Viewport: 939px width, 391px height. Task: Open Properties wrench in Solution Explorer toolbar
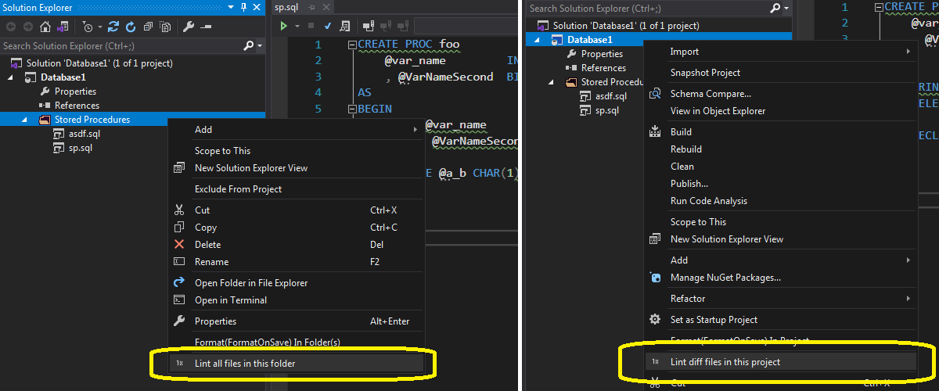tap(189, 27)
